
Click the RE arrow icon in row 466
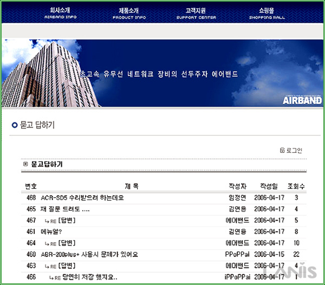[x=55, y=278]
